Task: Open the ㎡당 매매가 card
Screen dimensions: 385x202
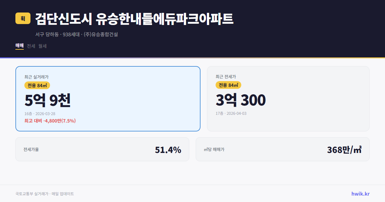Action: [282, 149]
